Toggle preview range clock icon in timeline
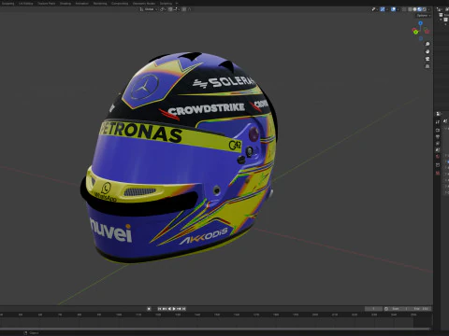 point(386,309)
